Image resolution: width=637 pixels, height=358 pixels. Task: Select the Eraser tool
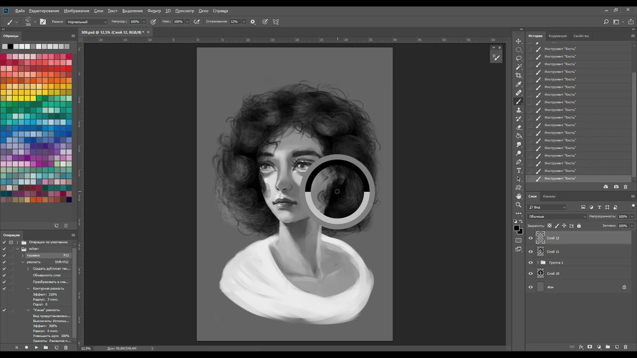(519, 127)
